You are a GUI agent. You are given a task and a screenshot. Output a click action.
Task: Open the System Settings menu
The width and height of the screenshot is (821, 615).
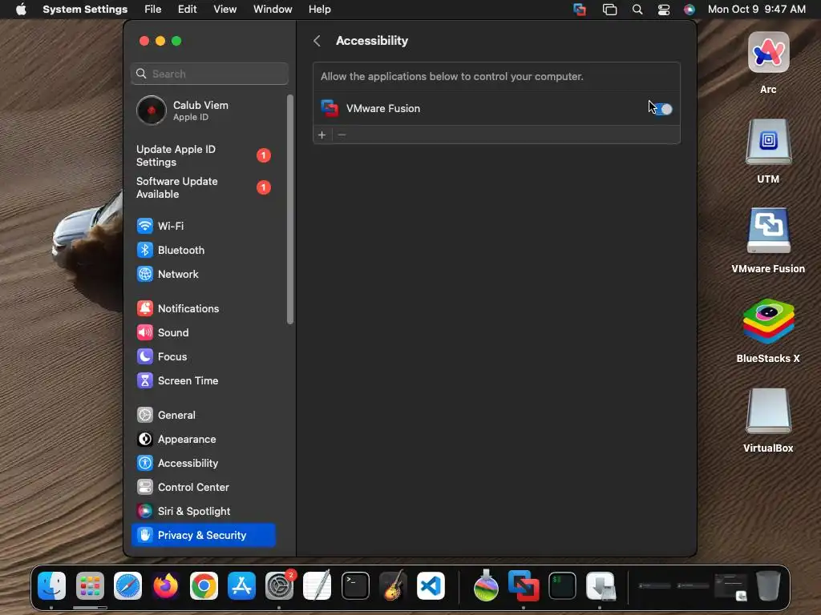click(x=85, y=10)
